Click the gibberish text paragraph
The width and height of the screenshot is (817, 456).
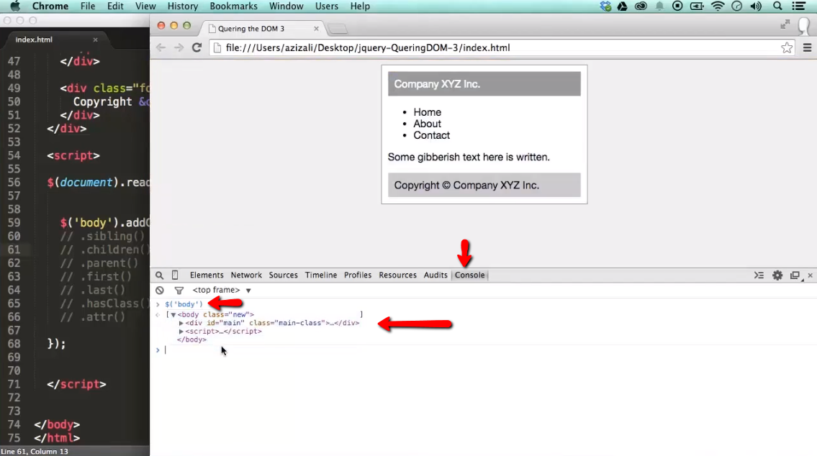click(x=469, y=158)
